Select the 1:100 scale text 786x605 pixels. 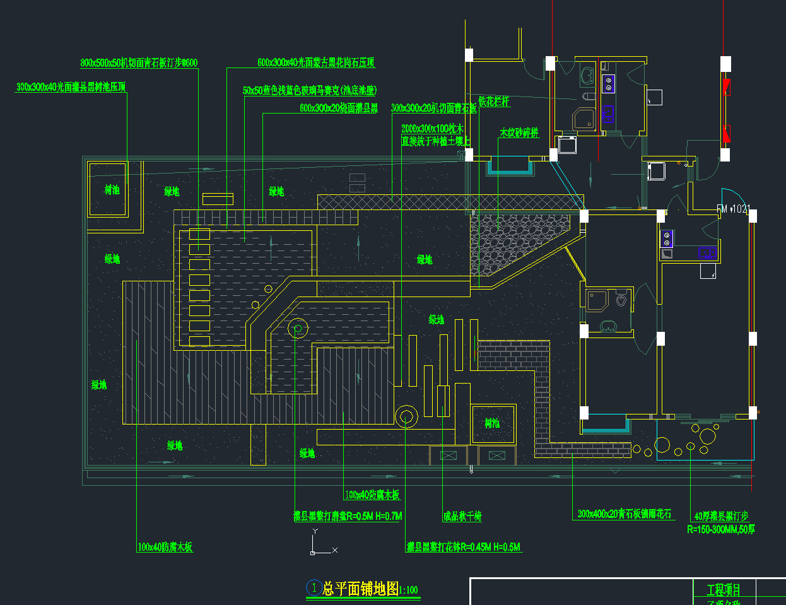coord(409,590)
